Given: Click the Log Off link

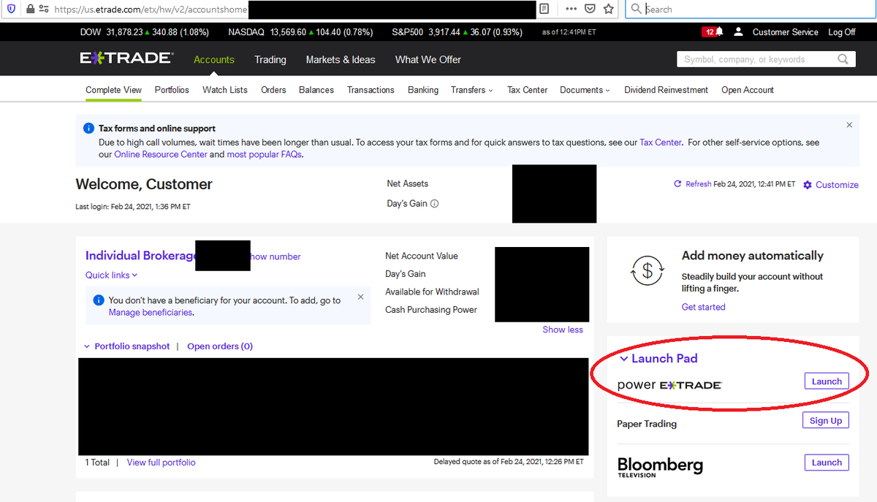Looking at the screenshot, I should click(x=842, y=32).
